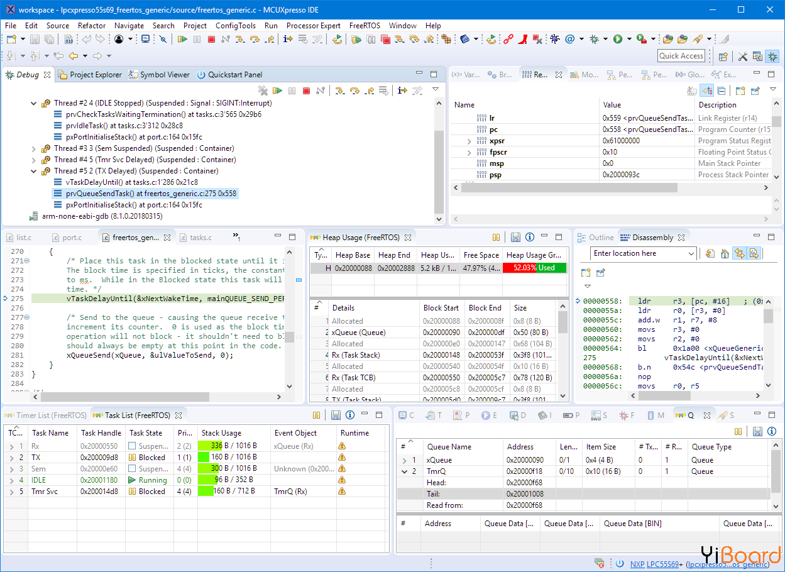The height and width of the screenshot is (572, 785).
Task: Click the red Terminate button in main toolbar
Action: (211, 39)
